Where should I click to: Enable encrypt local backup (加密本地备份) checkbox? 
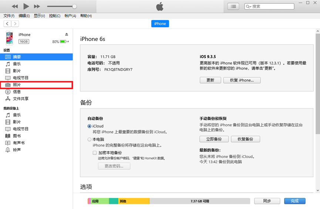(x=95, y=153)
